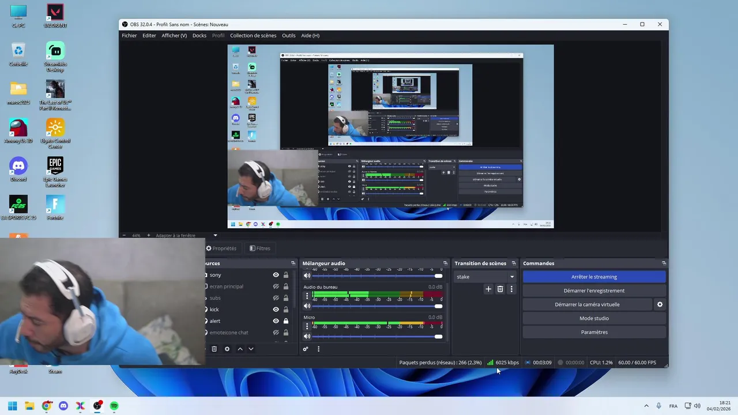Undock the Transition de scènes panel
Viewport: 738px width, 415px height.
514,263
